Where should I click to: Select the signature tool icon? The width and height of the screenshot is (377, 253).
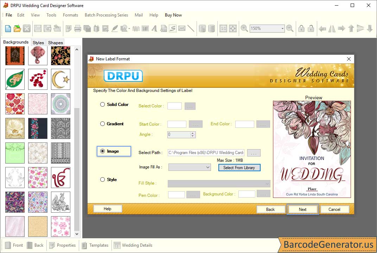[x=173, y=28]
